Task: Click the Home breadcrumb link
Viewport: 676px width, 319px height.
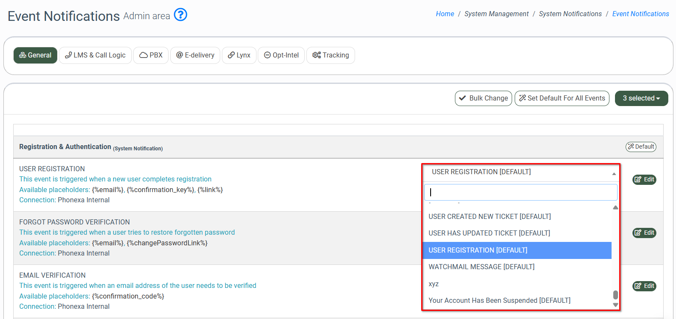Action: [445, 14]
